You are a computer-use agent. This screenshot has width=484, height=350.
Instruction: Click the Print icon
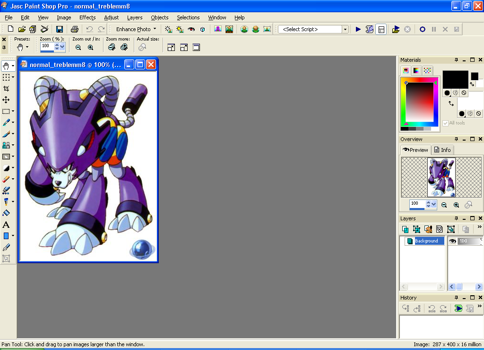[74, 29]
